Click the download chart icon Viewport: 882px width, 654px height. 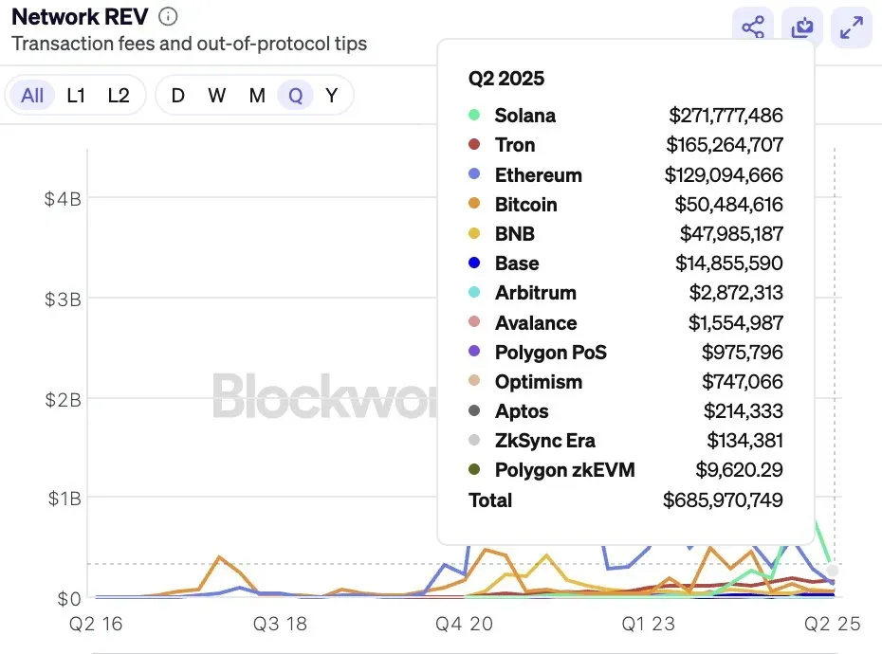click(801, 27)
